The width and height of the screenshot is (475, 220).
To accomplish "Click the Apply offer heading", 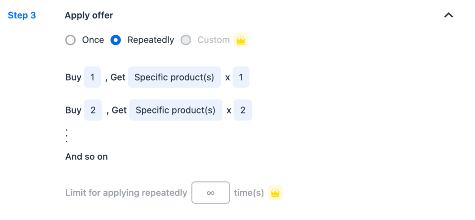I will coord(89,15).
